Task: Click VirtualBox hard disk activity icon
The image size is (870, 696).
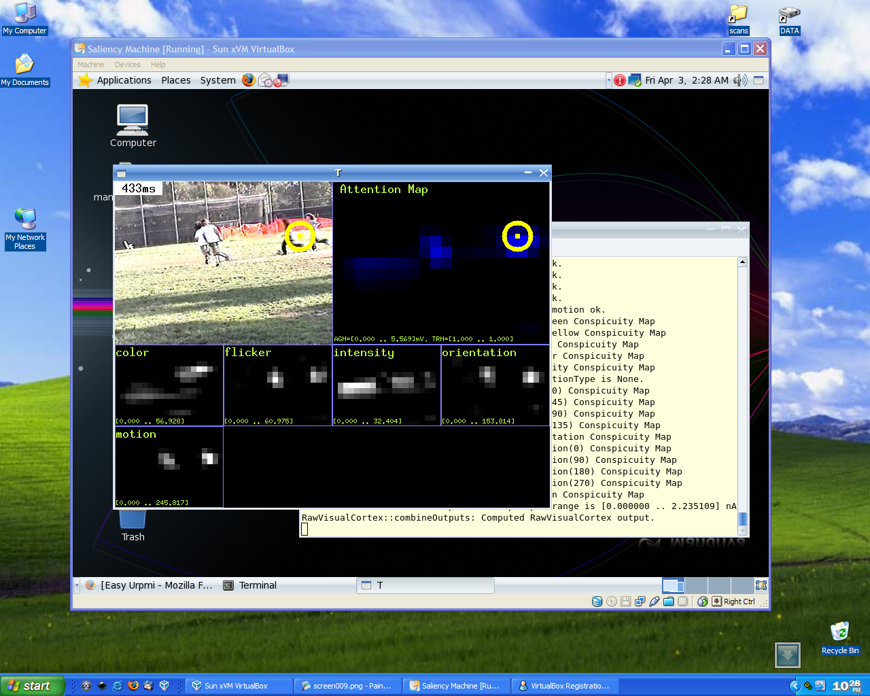Action: [597, 602]
